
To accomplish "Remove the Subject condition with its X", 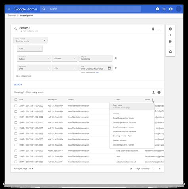I will tap(116, 58).
